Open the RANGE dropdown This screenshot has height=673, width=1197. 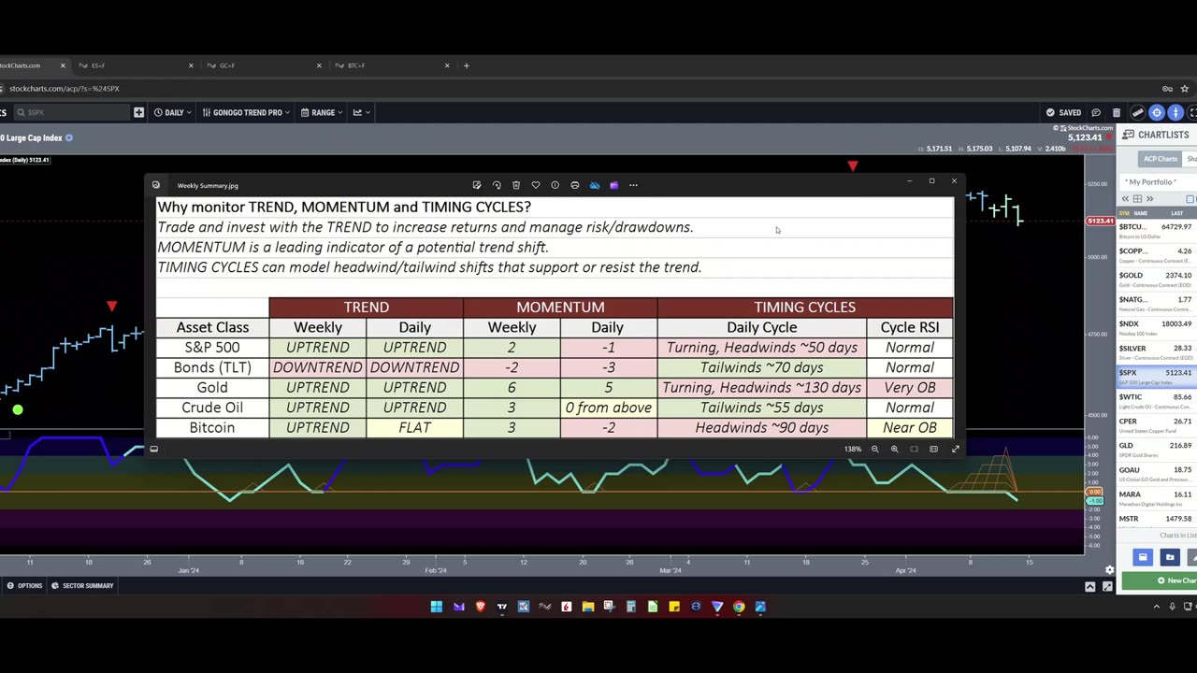click(322, 112)
